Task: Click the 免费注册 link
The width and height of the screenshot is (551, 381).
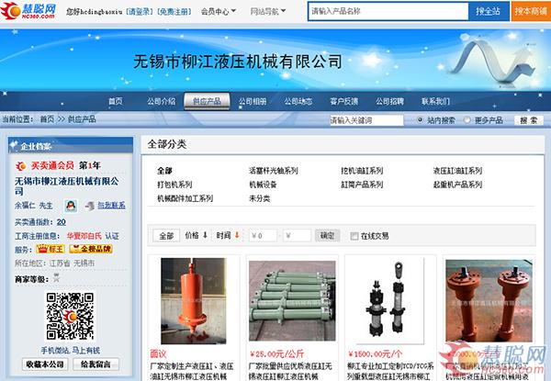Action: (174, 12)
